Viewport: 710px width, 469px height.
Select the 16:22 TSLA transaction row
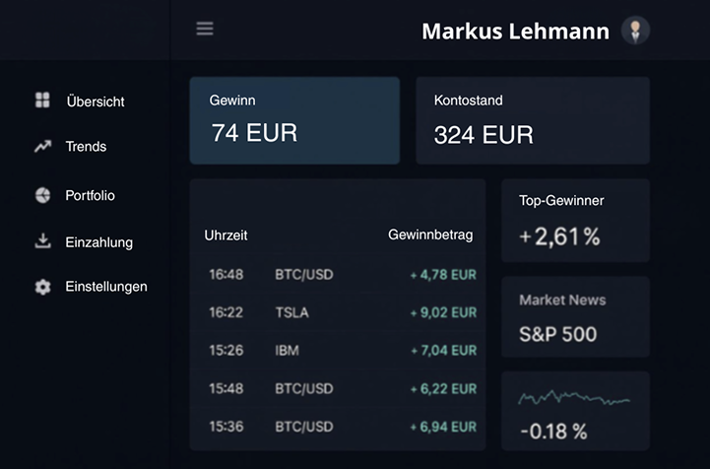tap(338, 312)
